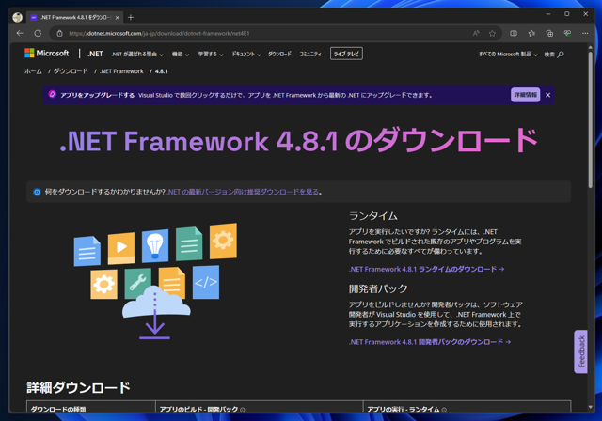The image size is (602, 421).
Task: Click the ライブ テレビ button
Action: pos(346,55)
